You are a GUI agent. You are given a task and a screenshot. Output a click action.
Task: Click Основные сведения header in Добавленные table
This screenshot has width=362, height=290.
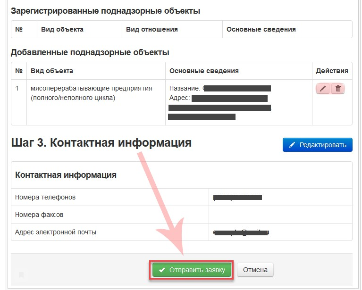click(204, 71)
